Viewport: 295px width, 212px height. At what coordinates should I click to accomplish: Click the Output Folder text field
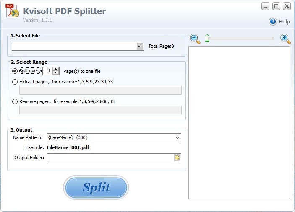click(x=111, y=158)
